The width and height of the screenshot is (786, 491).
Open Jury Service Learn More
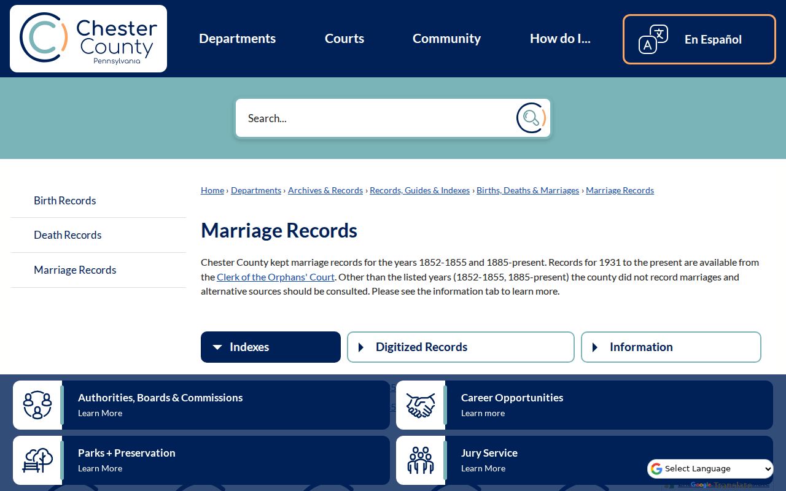click(483, 468)
